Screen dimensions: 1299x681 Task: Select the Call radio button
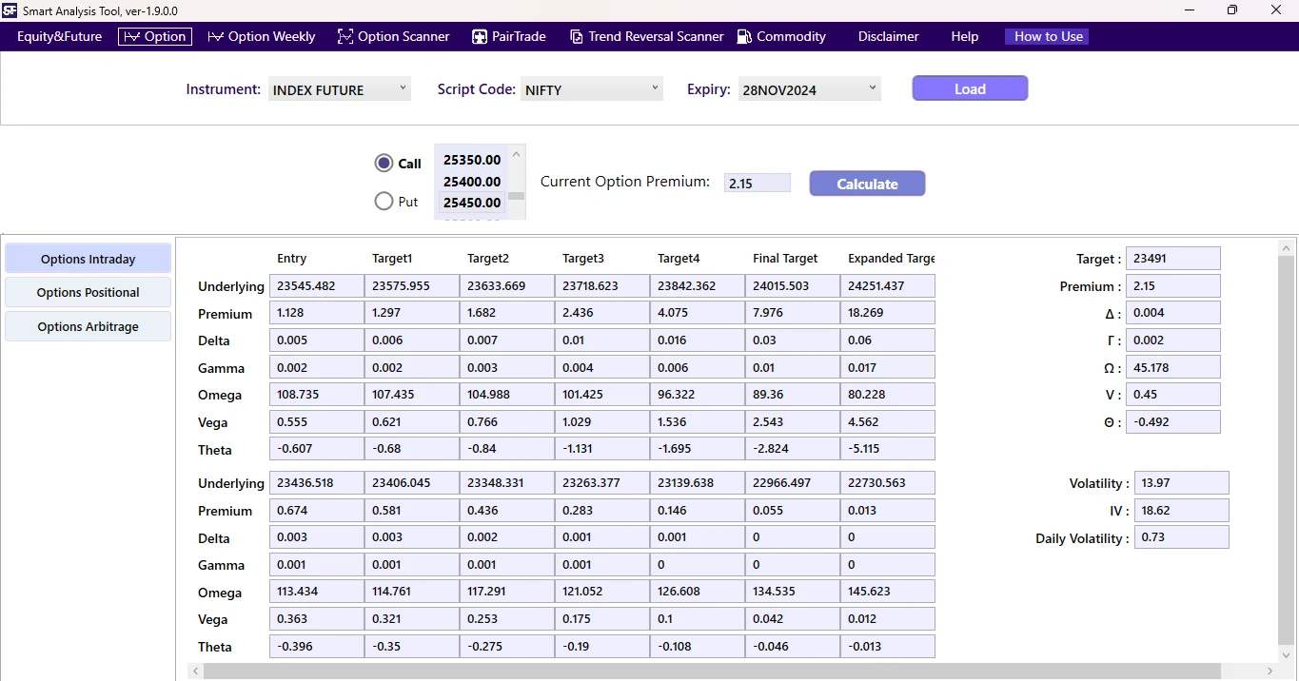(x=384, y=163)
